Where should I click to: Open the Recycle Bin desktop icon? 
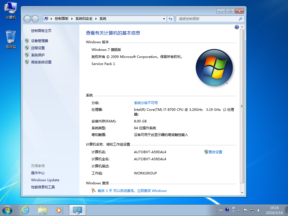click(11, 39)
